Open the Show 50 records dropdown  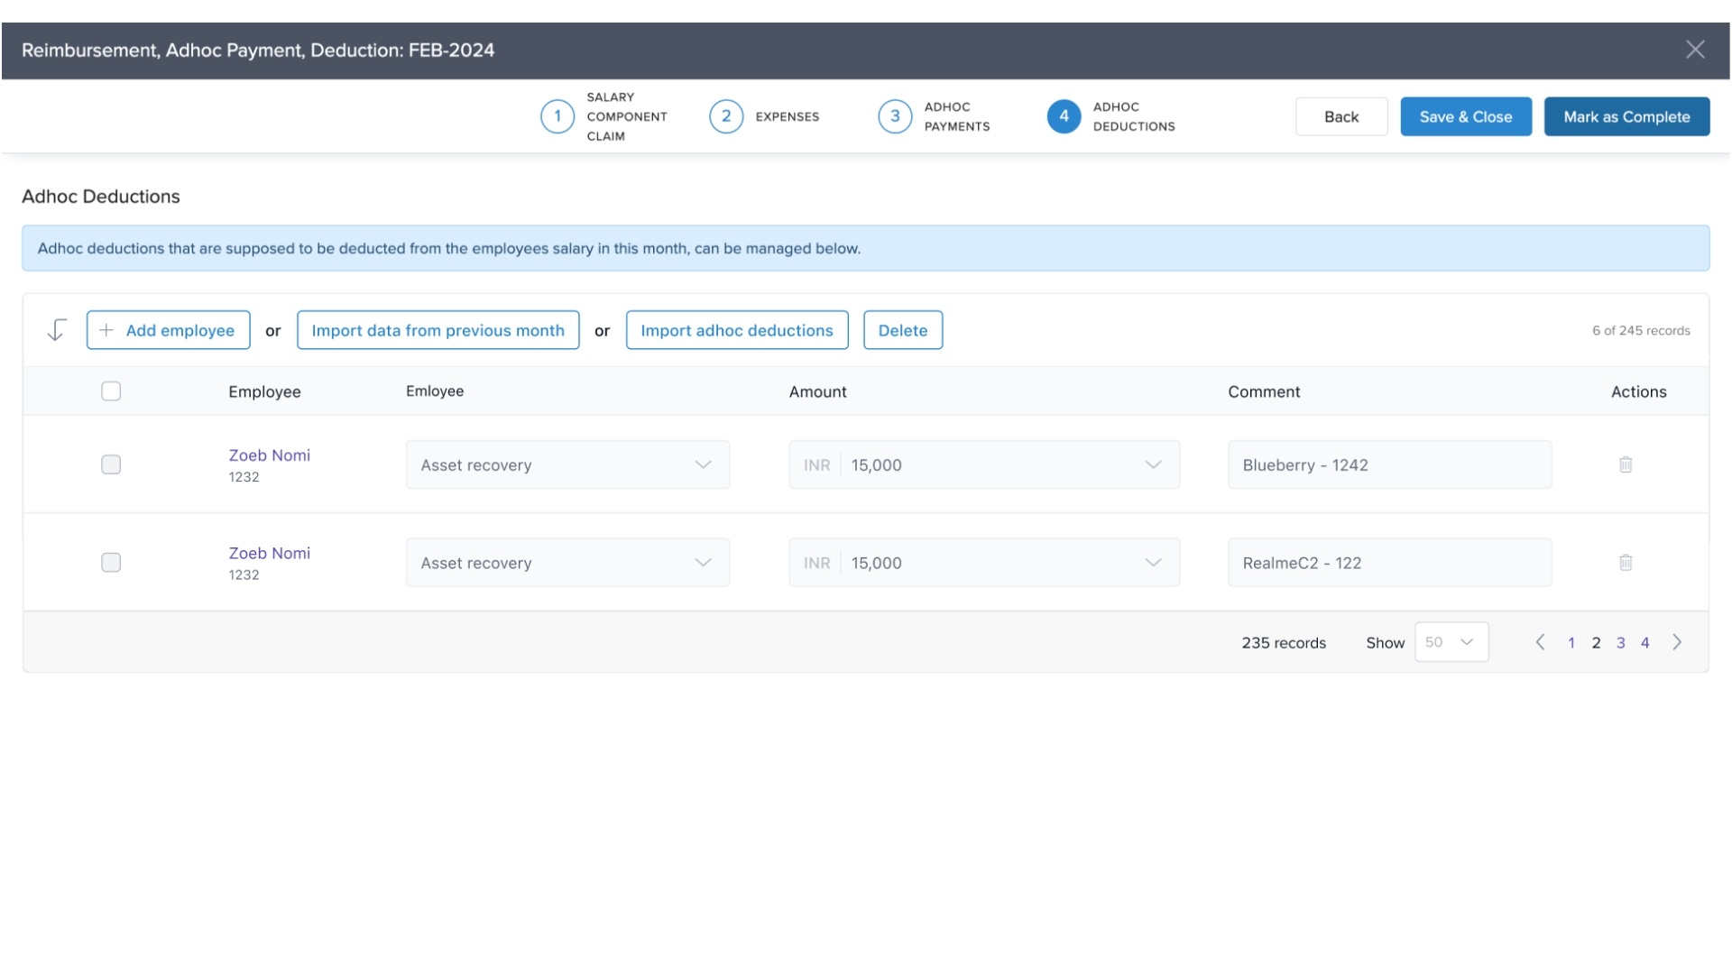pyautogui.click(x=1451, y=642)
